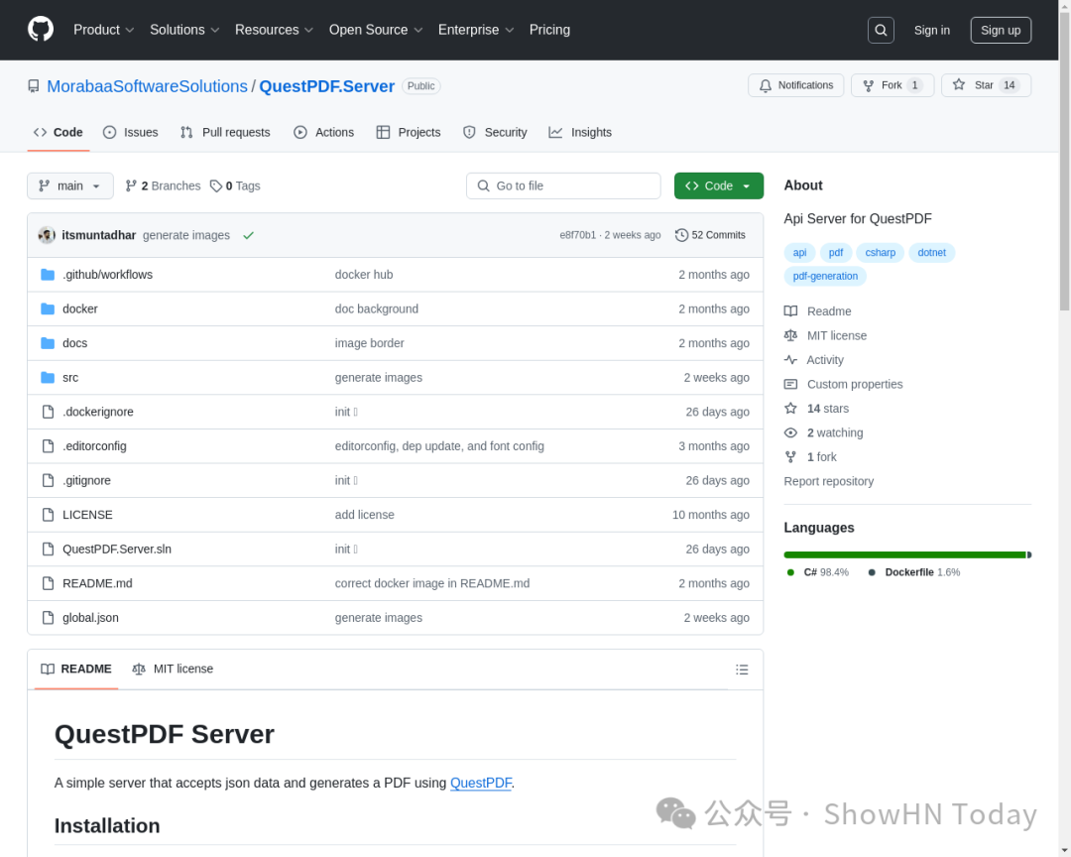Expand the Product menu chevron
The height and width of the screenshot is (857, 1071).
click(x=130, y=30)
